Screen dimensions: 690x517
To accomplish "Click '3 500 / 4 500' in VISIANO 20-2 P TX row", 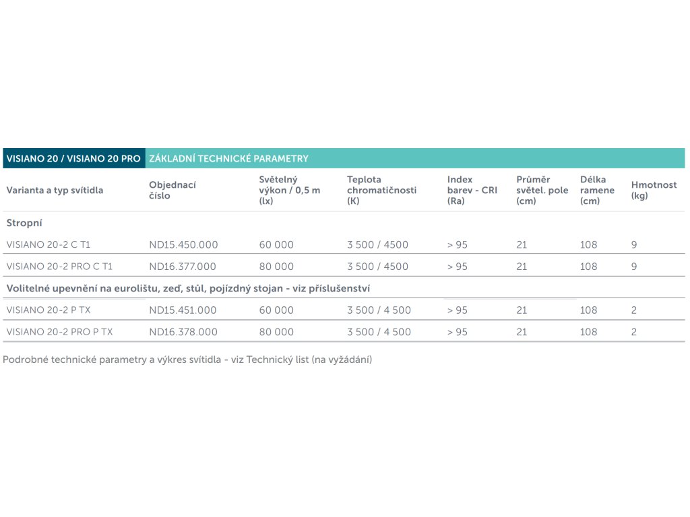I will 379,310.
